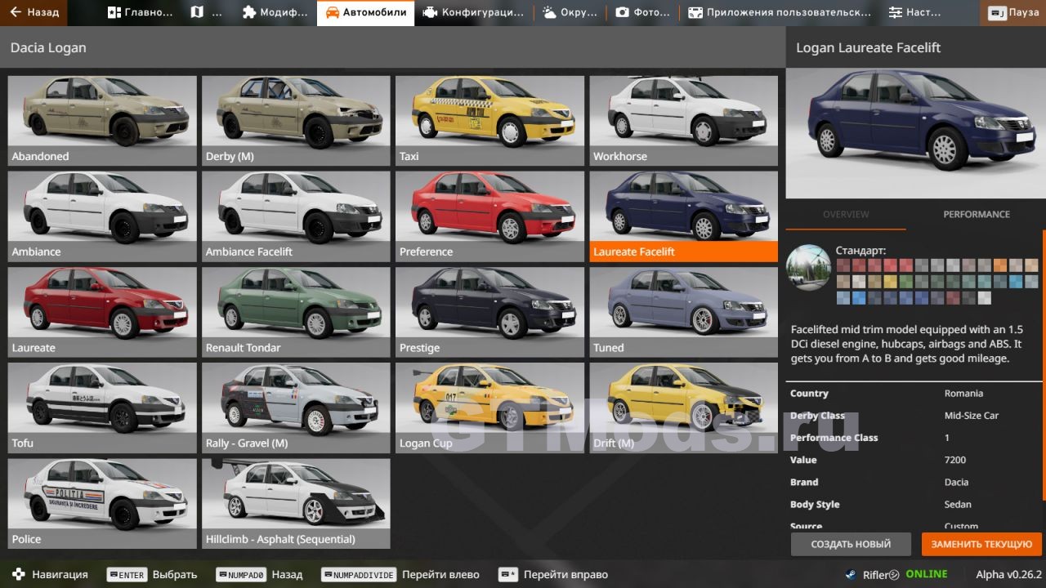Click the Стандарт: paint label
The height and width of the screenshot is (588, 1046).
860,251
